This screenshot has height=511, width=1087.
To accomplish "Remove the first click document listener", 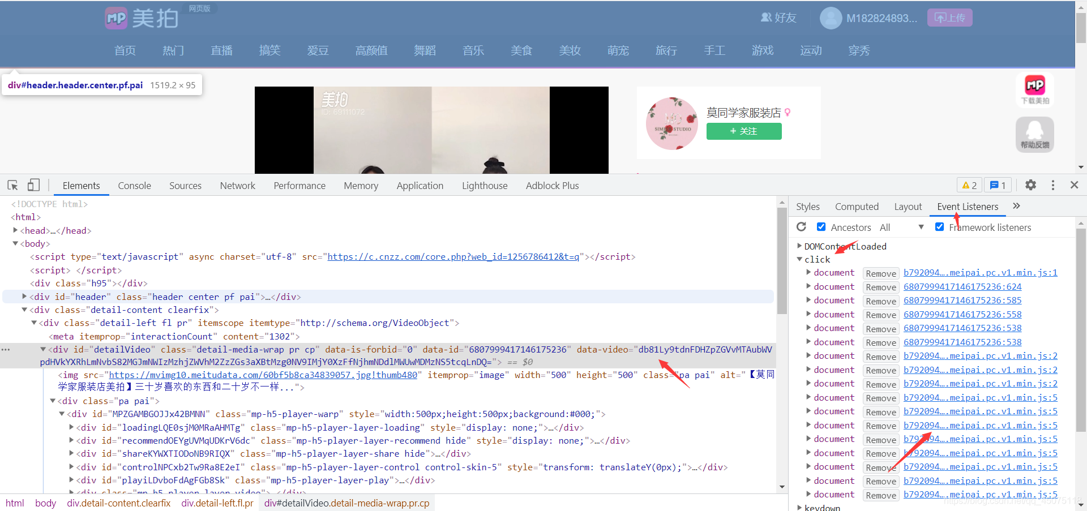I will [880, 273].
